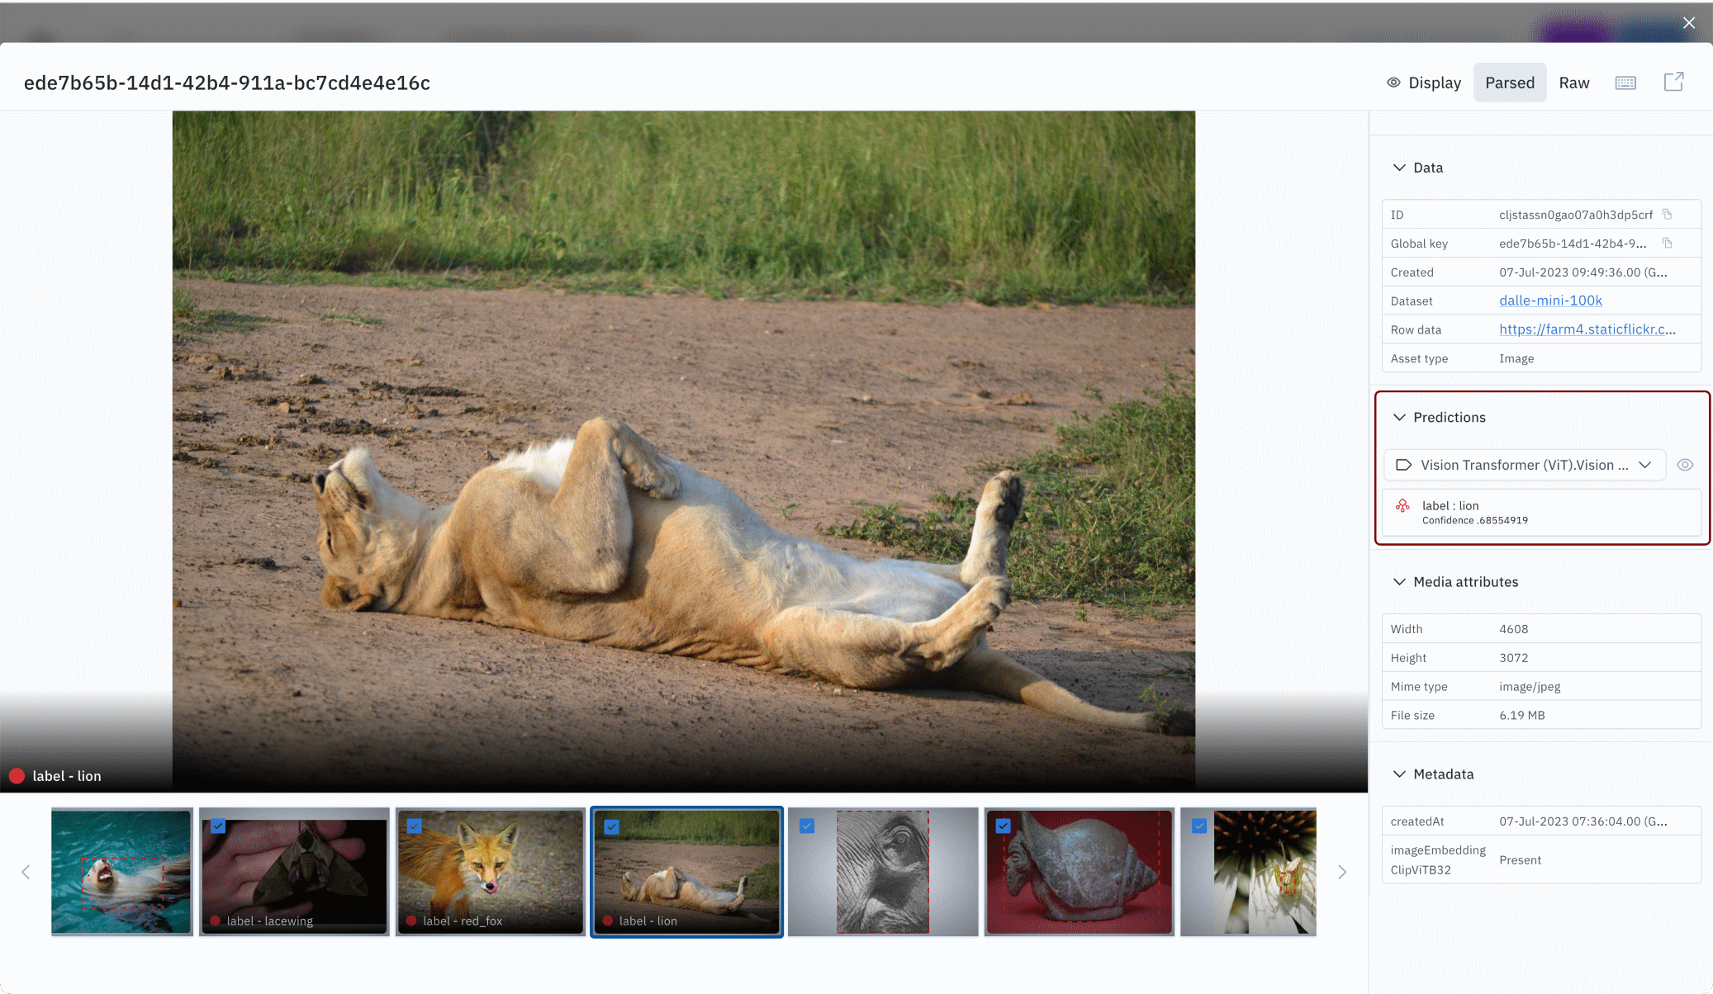The height and width of the screenshot is (994, 1713).
Task: Click the Display eye icon
Action: [1393, 83]
